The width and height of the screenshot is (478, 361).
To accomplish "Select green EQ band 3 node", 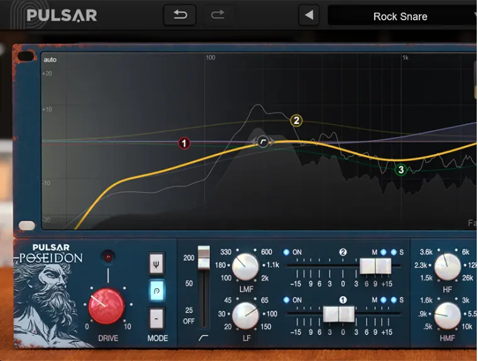I will (x=401, y=170).
